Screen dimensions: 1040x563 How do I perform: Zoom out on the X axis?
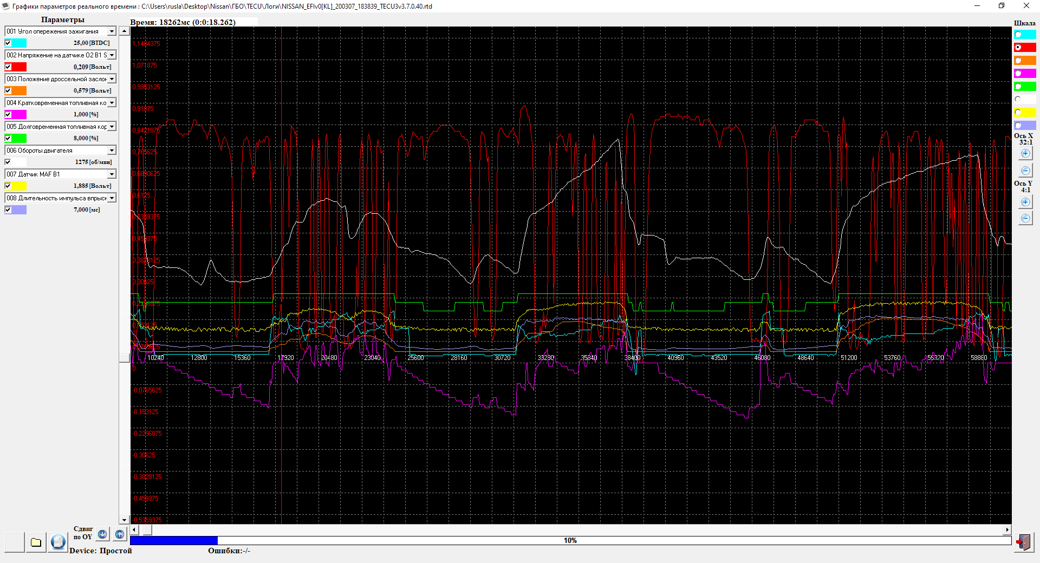(1025, 171)
